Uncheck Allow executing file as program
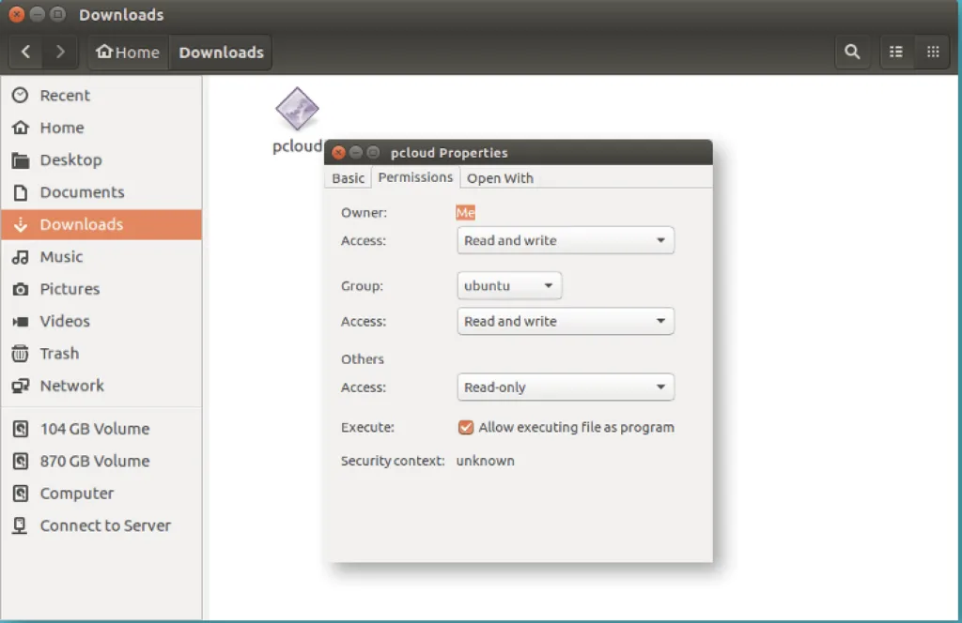This screenshot has width=962, height=623. click(465, 428)
